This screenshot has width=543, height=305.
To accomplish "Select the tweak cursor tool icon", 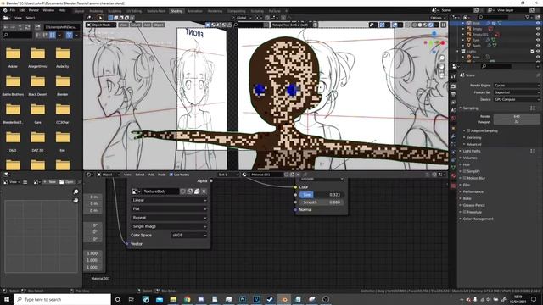I will tap(100, 18).
